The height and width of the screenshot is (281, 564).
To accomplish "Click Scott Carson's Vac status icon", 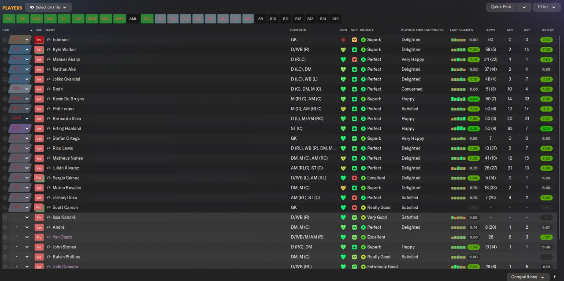I will tap(39, 208).
